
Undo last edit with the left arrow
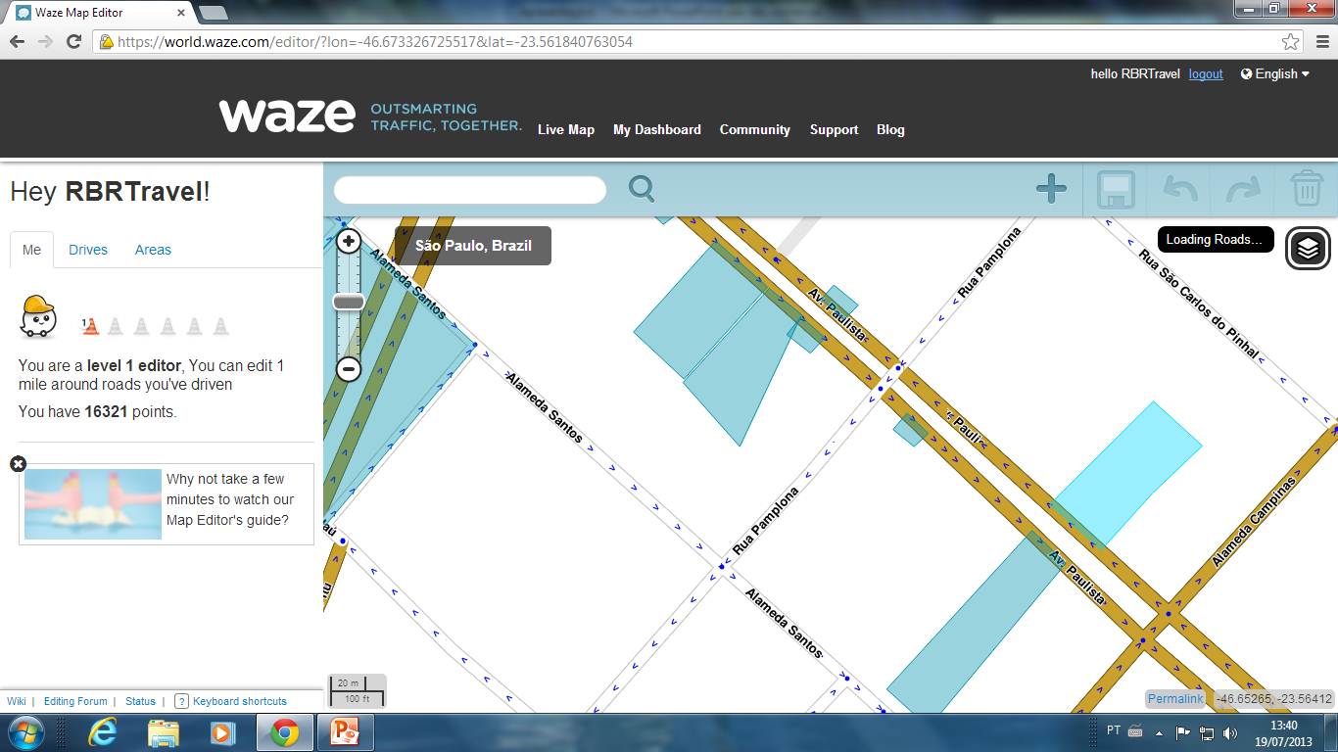pos(1180,188)
